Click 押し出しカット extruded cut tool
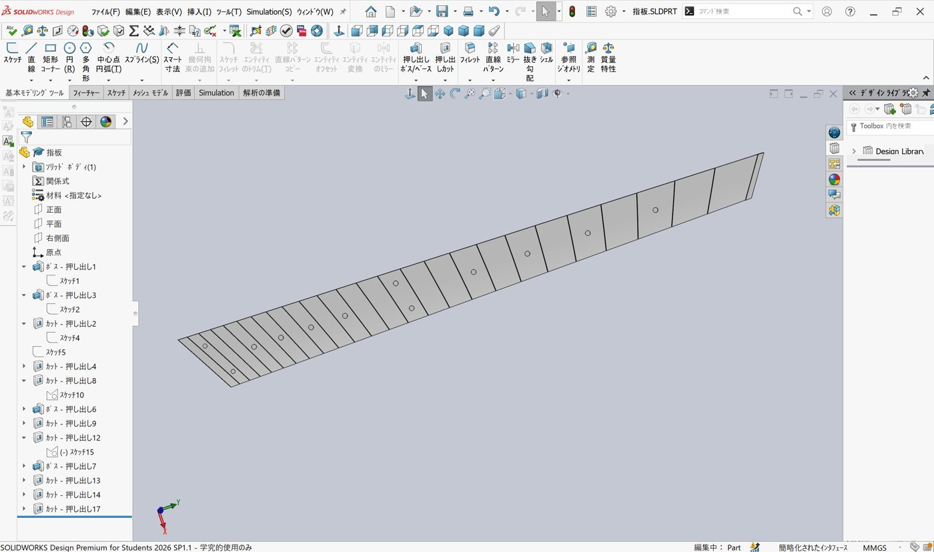 [445, 57]
